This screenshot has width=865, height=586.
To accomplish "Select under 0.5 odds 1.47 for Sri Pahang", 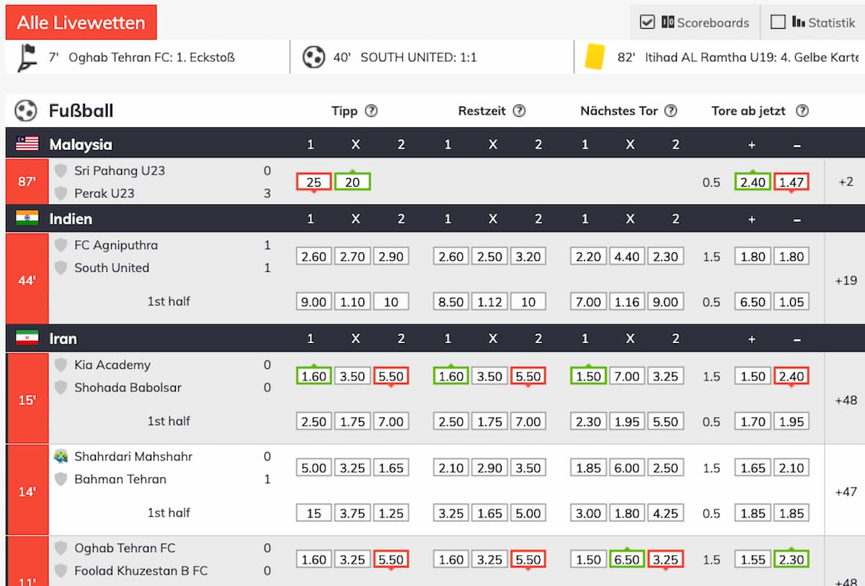I will click(791, 182).
